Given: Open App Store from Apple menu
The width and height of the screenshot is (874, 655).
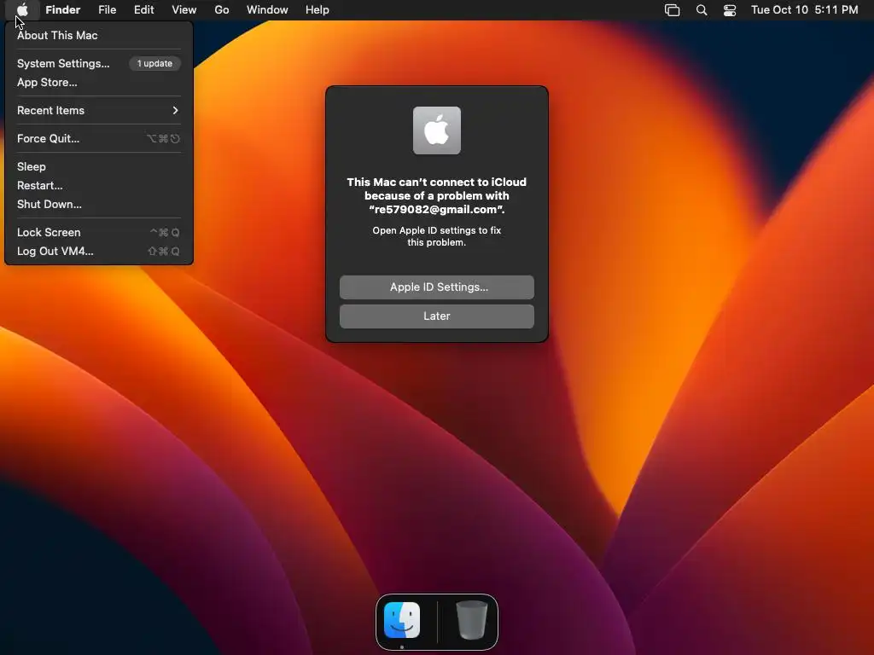Looking at the screenshot, I should [99, 83].
